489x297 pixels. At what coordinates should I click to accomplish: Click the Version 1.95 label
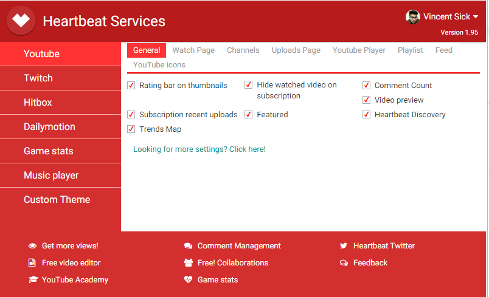click(459, 32)
